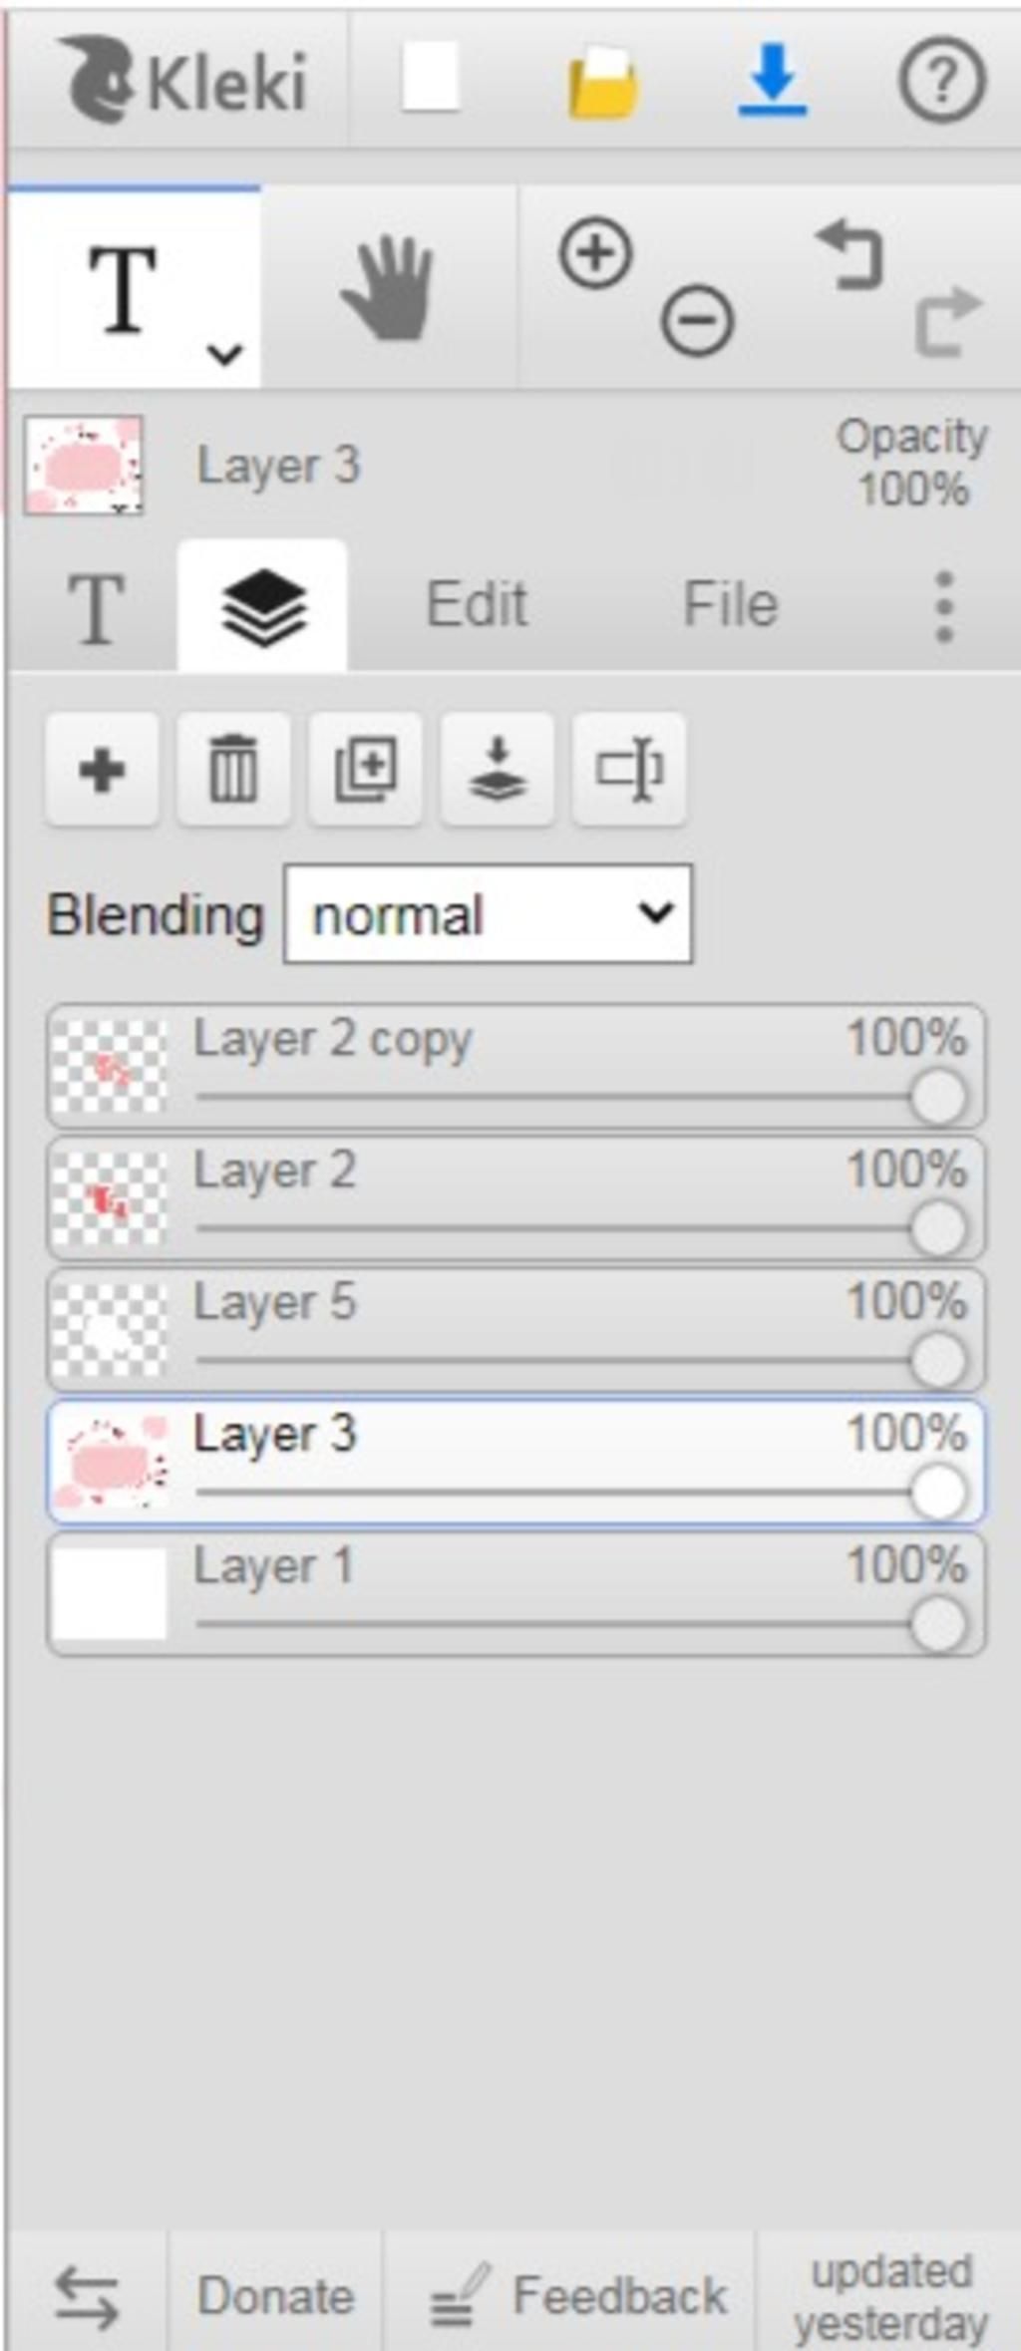This screenshot has width=1021, height=2351.
Task: Click the Donate button
Action: (275, 2297)
